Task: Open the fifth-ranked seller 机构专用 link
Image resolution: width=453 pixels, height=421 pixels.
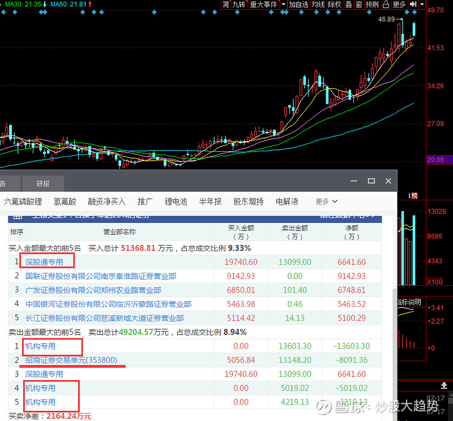Action: pyautogui.click(x=40, y=402)
